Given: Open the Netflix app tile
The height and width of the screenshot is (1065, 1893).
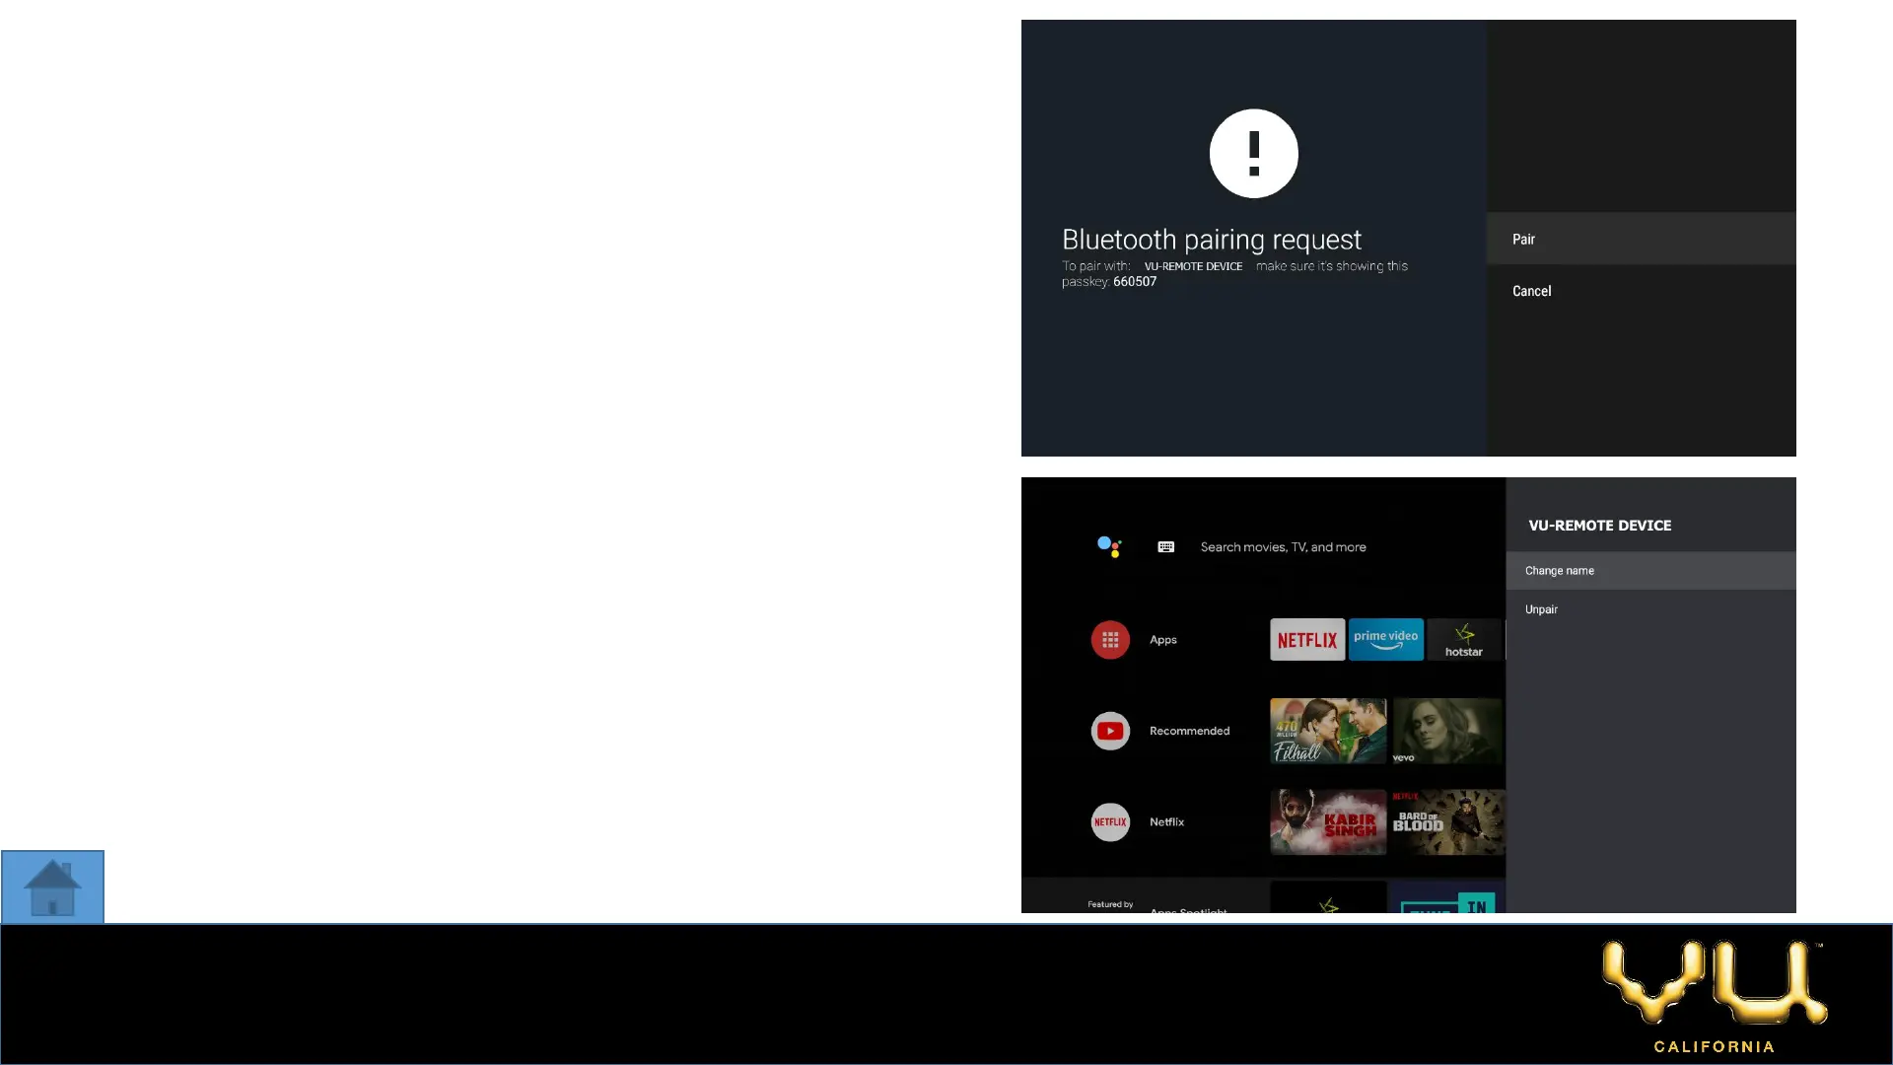Looking at the screenshot, I should pyautogui.click(x=1306, y=640).
